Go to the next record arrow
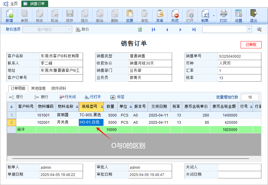Image resolution: width=268 pixels, height=185 pixels. click(180, 29)
